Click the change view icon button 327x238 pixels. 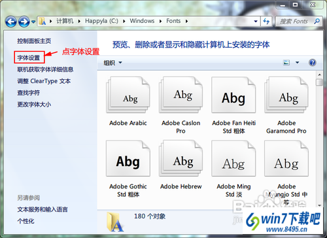tap(286, 63)
